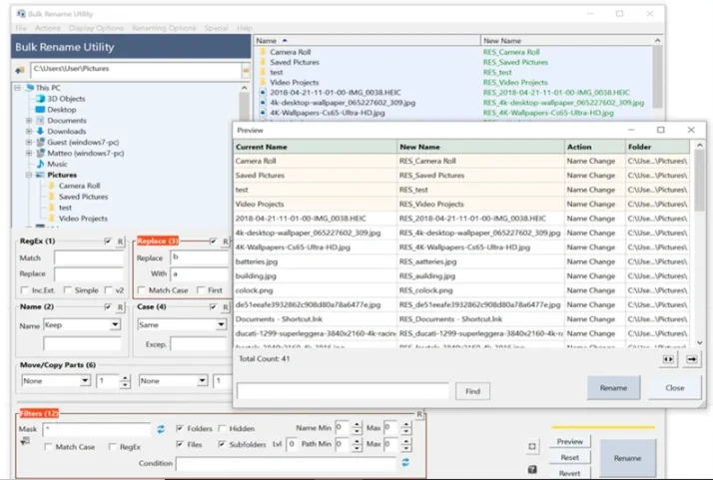
Task: Expand the Downloads tree node
Action: point(29,132)
